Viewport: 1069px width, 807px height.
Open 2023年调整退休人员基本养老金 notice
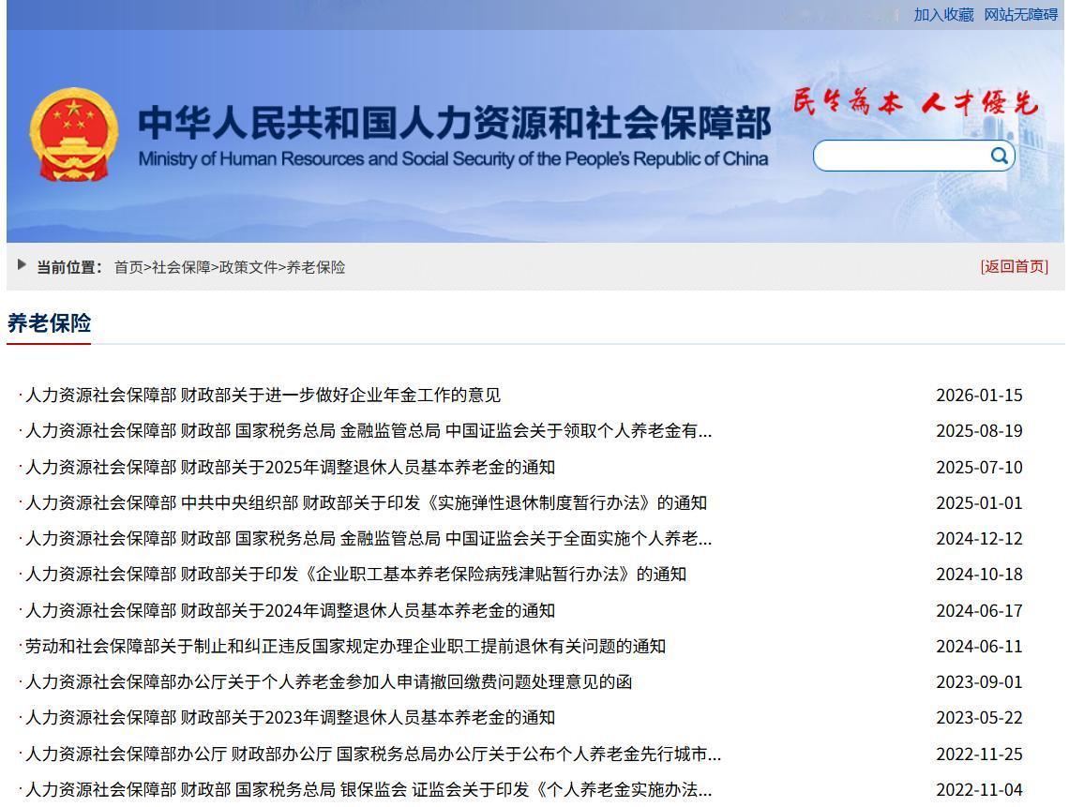click(x=291, y=718)
